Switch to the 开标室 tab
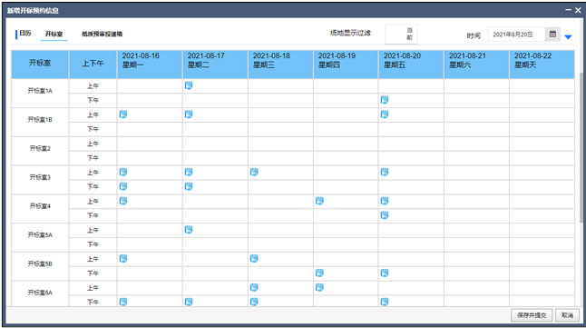586x328 pixels. click(54, 35)
